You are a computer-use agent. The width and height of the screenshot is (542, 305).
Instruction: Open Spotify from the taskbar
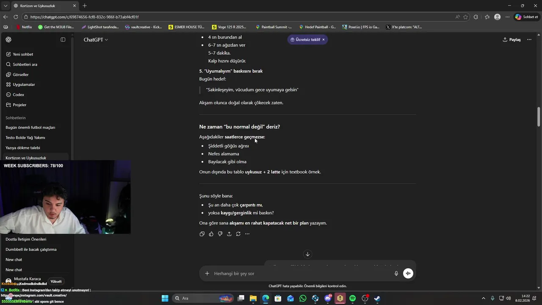point(352,298)
